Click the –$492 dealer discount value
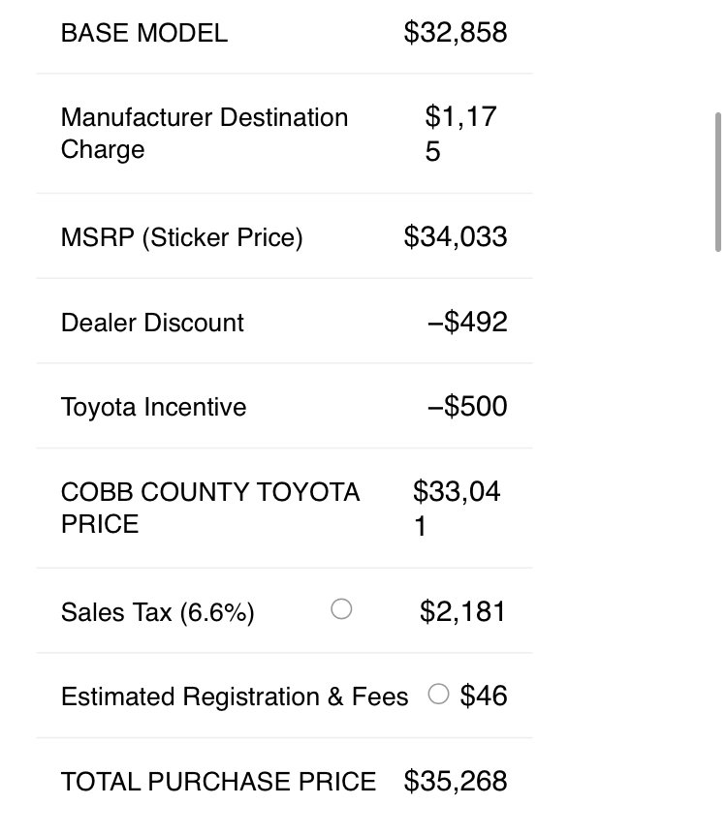This screenshot has height=836, width=727. tap(467, 322)
